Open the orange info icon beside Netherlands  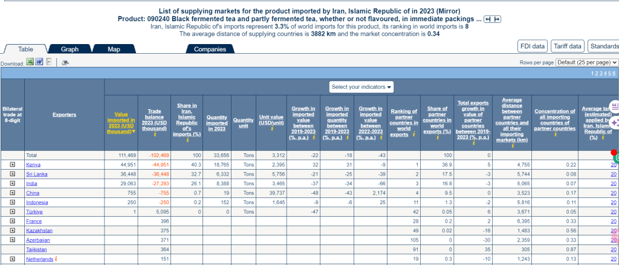[56, 259]
